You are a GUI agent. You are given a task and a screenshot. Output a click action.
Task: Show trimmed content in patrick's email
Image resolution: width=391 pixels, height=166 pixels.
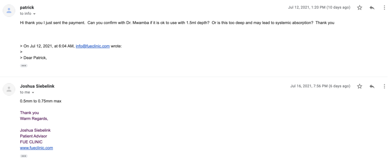[x=24, y=66]
